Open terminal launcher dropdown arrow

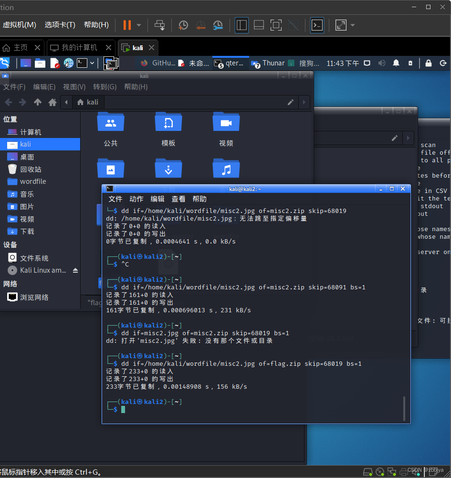pyautogui.click(x=92, y=63)
